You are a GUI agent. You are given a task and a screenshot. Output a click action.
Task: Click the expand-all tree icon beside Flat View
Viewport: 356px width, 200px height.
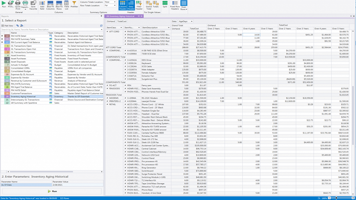[18, 26]
